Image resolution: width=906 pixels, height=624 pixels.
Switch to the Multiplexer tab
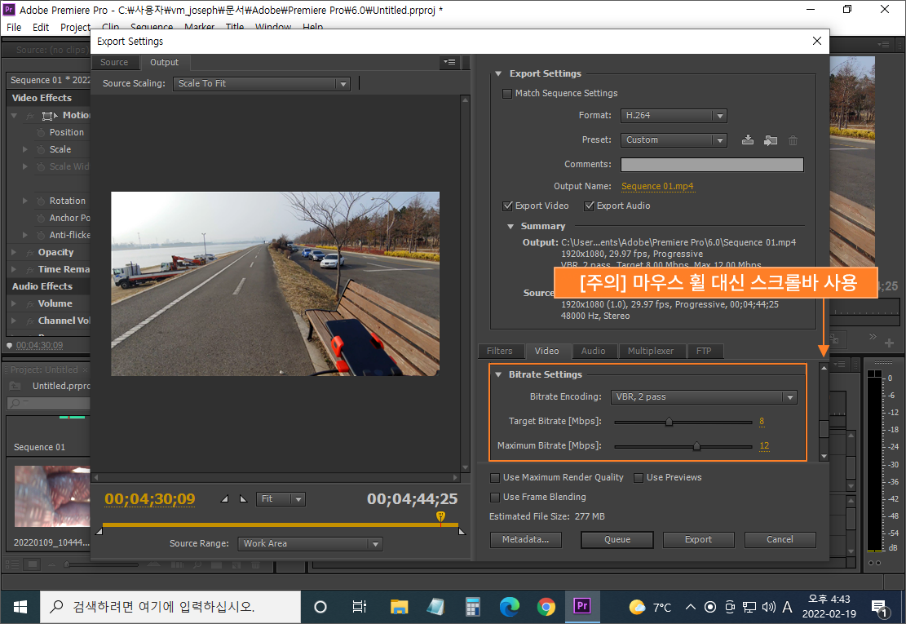click(x=651, y=351)
